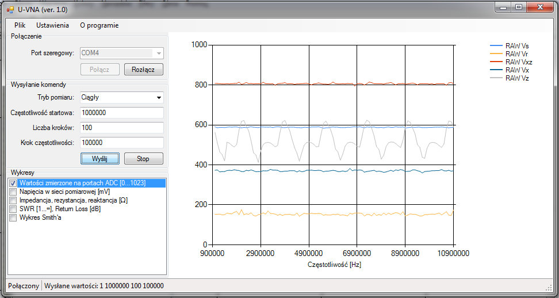Open the Ustawienia menu
Image resolution: width=559 pixels, height=298 pixels.
(52, 25)
